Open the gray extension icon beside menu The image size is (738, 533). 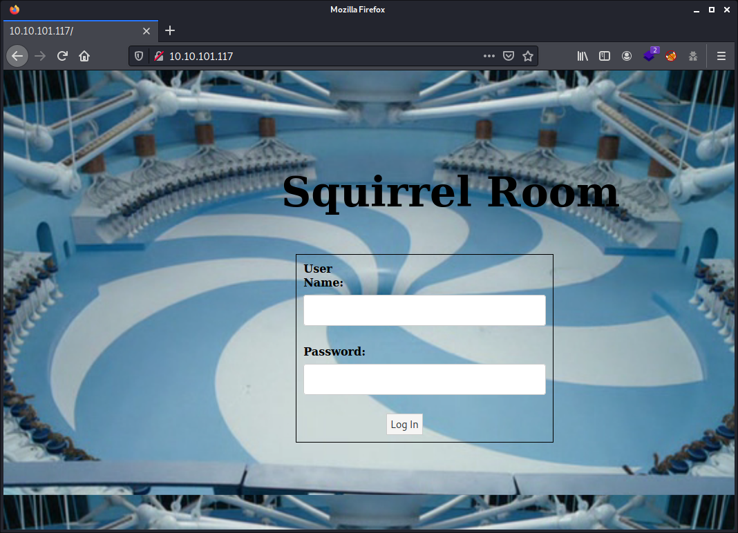693,56
